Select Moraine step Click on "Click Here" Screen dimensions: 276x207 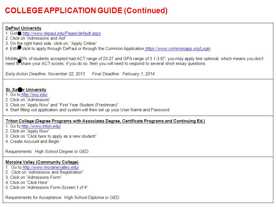pyautogui.click(x=27, y=183)
